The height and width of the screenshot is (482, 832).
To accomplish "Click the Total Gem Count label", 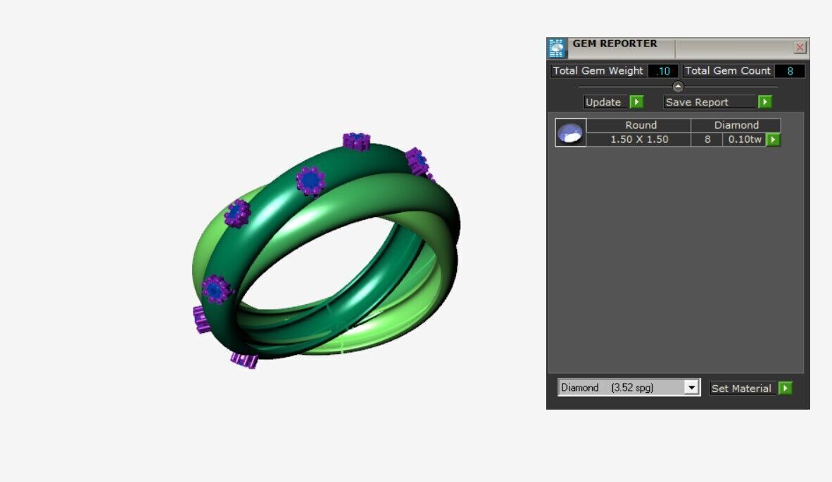I will [727, 70].
